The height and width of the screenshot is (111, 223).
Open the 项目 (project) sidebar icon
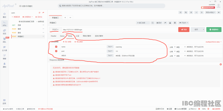coord(5,32)
